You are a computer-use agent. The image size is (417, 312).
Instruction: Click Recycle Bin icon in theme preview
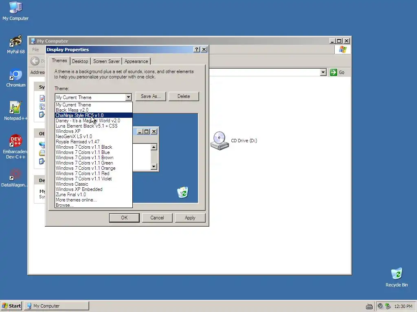tap(183, 192)
